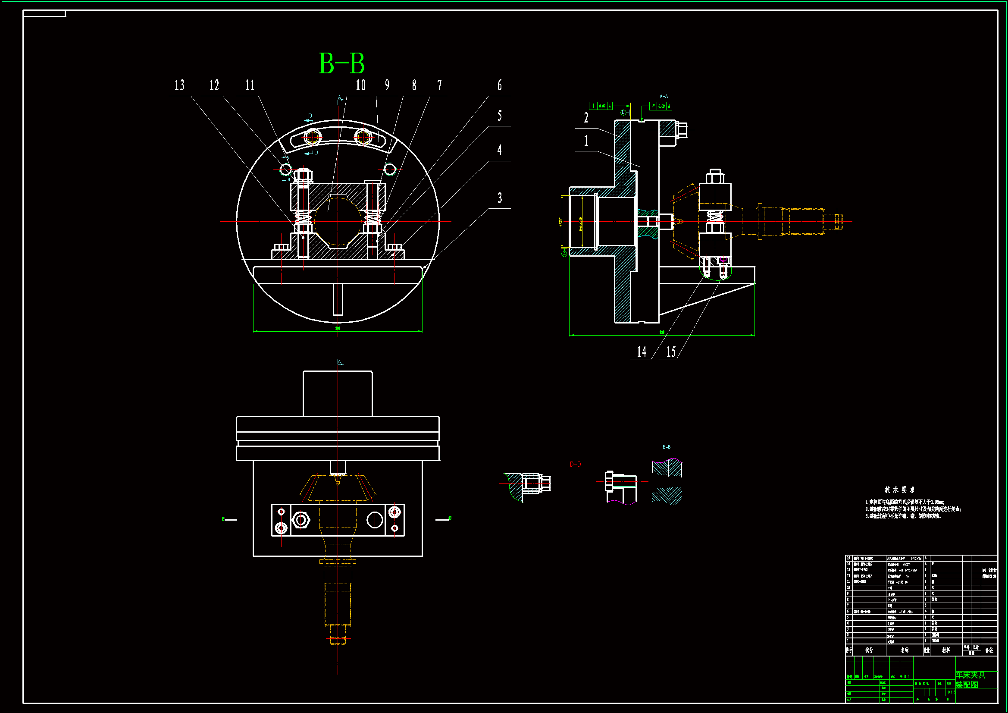Select the circled datum A marker
The width and height of the screenshot is (1008, 713).
(565, 254)
